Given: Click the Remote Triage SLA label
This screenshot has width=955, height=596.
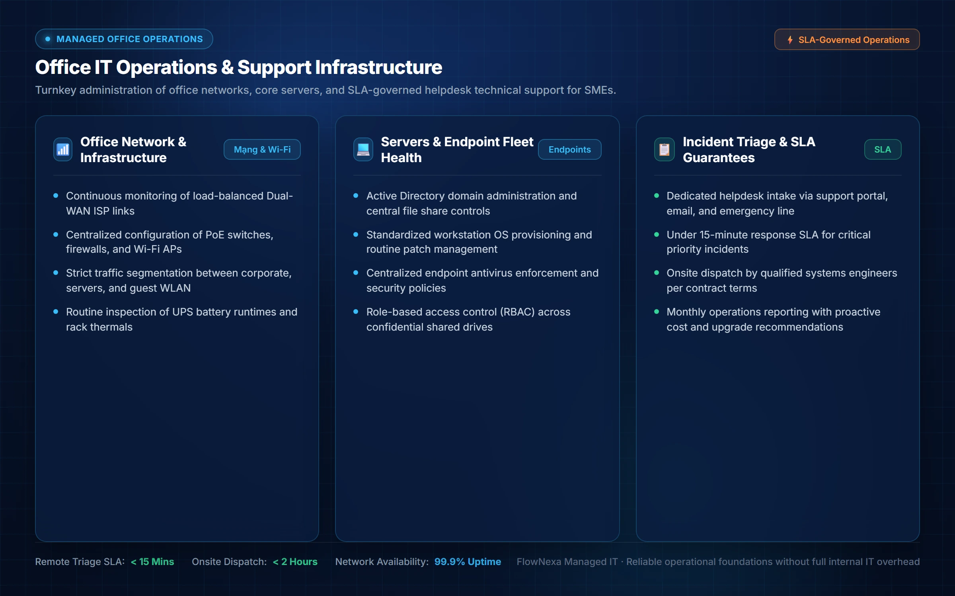Looking at the screenshot, I should [x=80, y=561].
